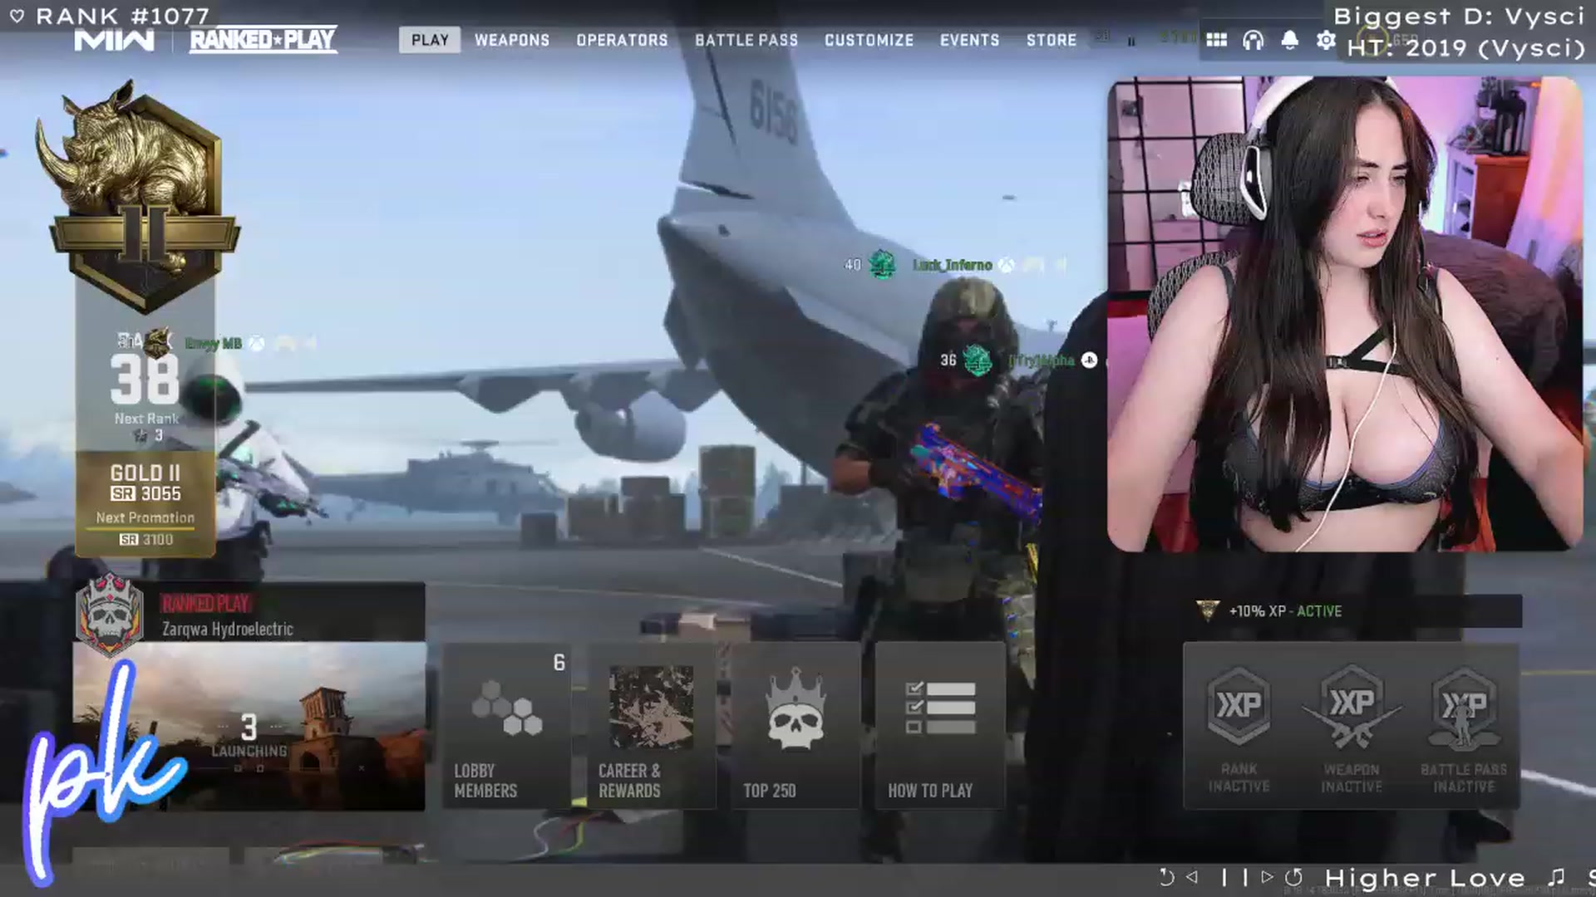Click the +10% XP Active banner icon

click(1207, 610)
